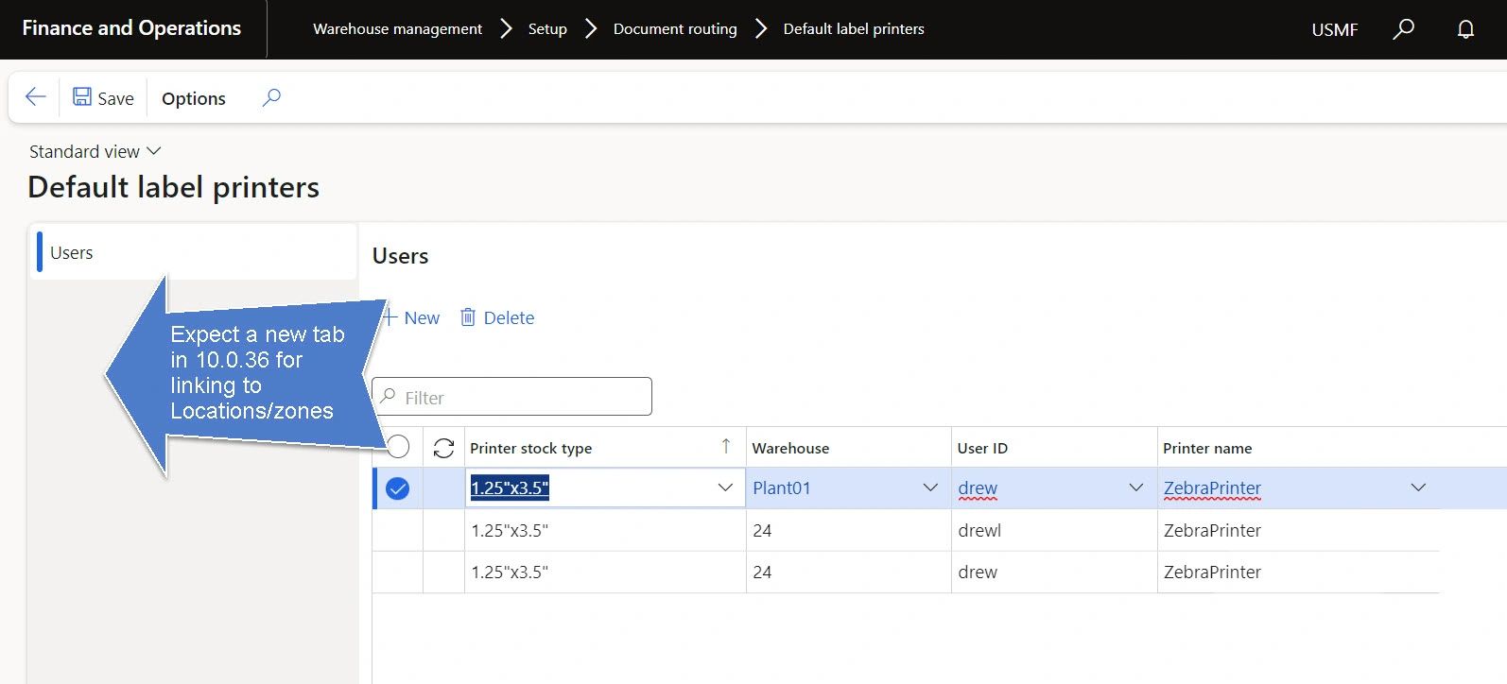Image resolution: width=1507 pixels, height=684 pixels.
Task: Click sort arrow in Printer stock type column
Action: [725, 447]
